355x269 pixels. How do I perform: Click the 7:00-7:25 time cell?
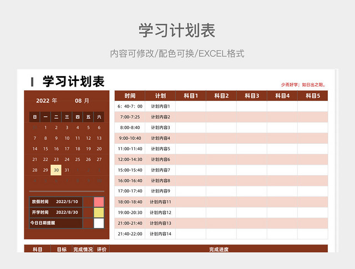coord(130,117)
